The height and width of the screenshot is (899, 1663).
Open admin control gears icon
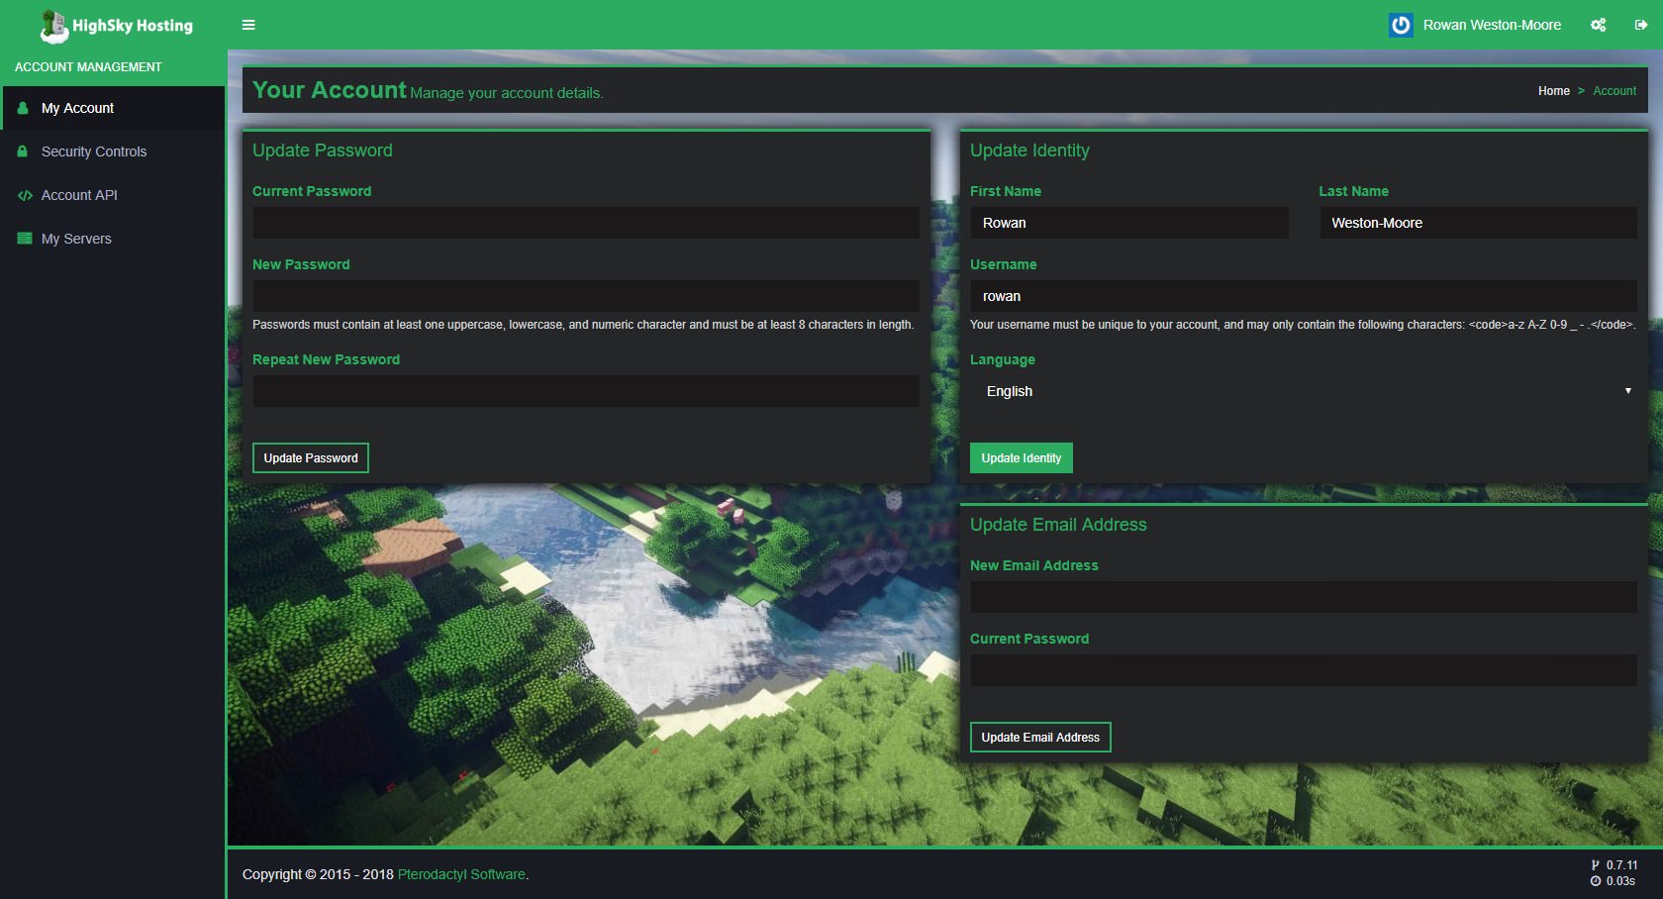tap(1598, 25)
